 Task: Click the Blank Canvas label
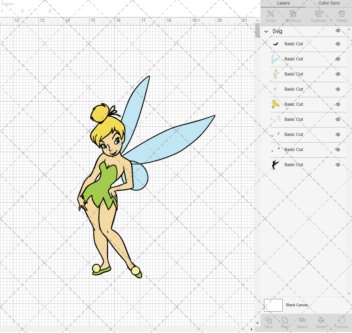(297, 305)
